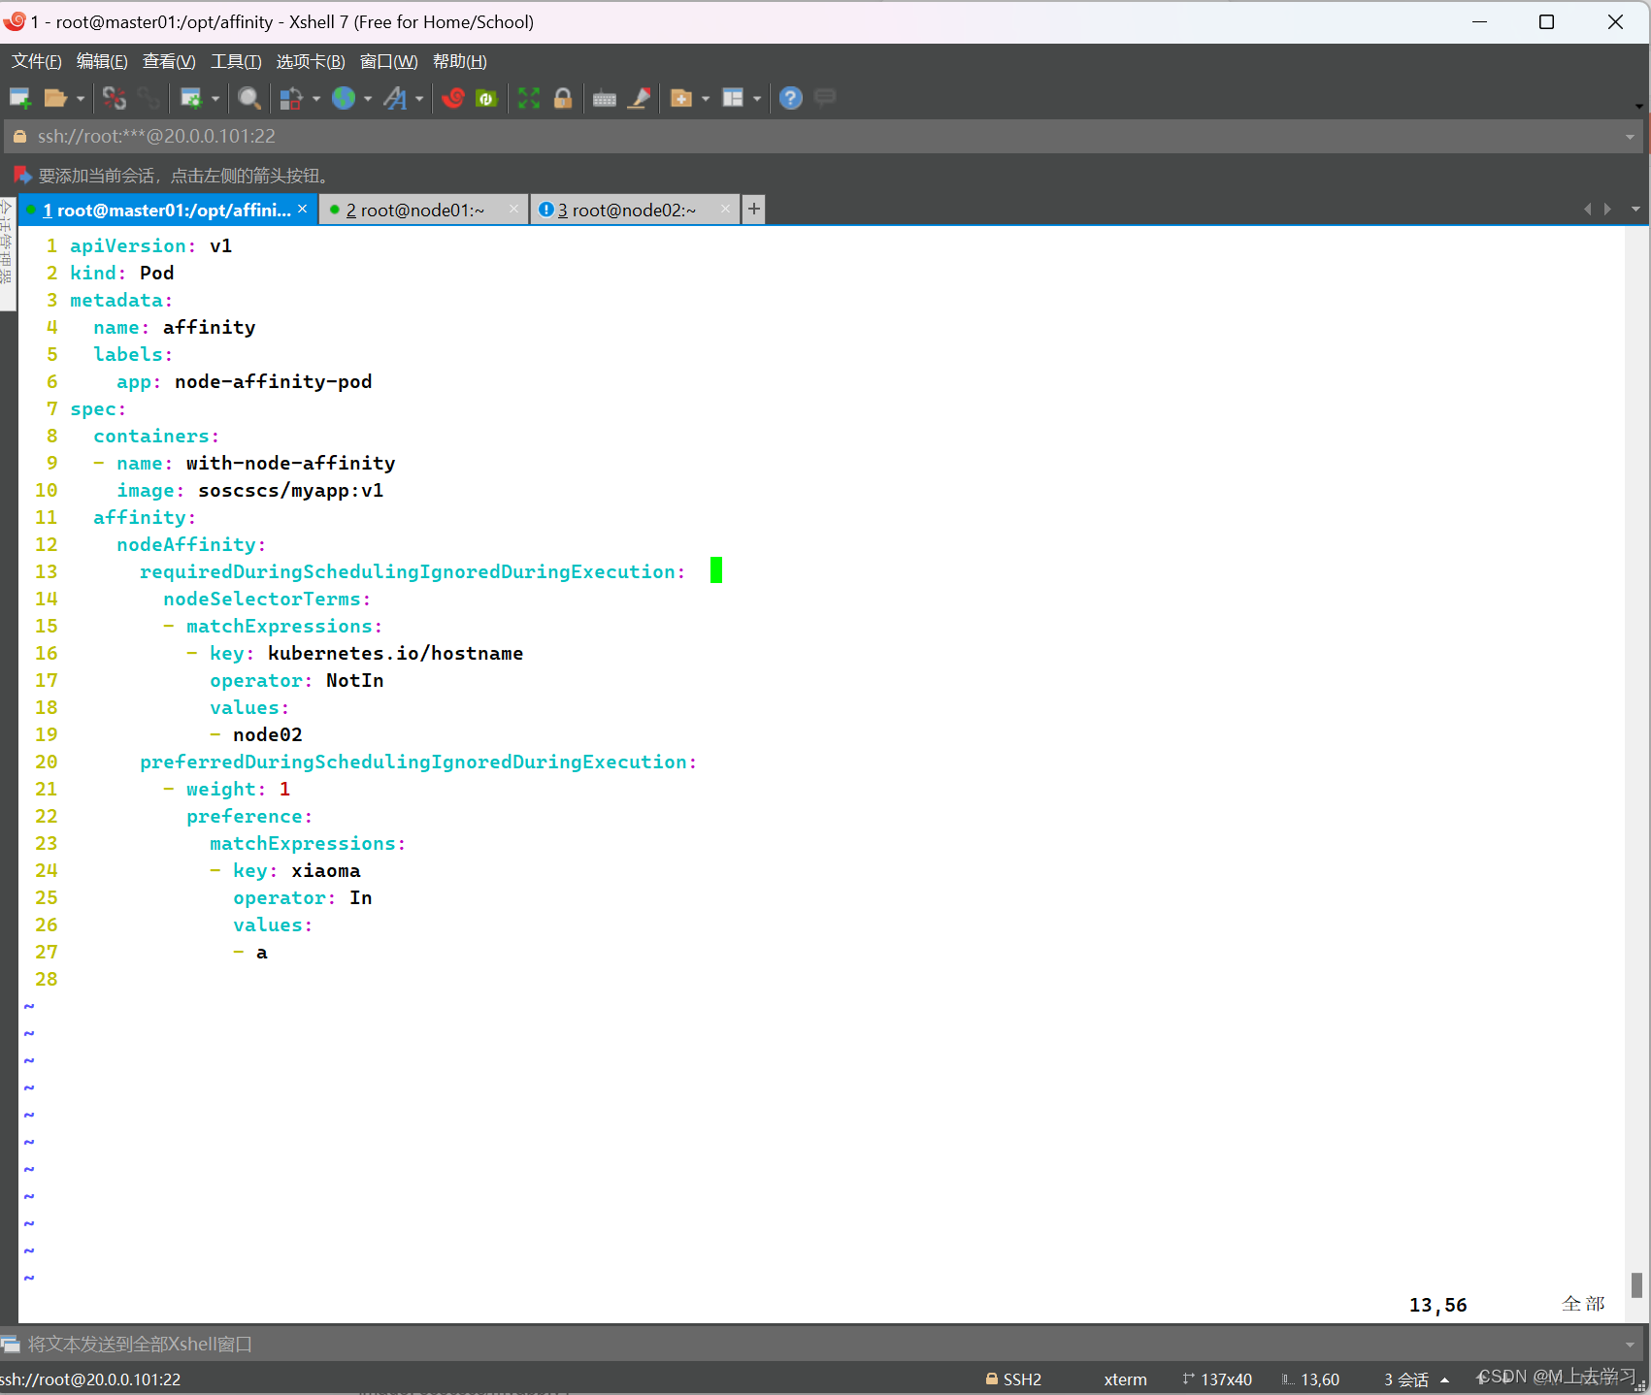1651x1395 pixels.
Task: Close the root@node02 tab
Action: pos(725,209)
